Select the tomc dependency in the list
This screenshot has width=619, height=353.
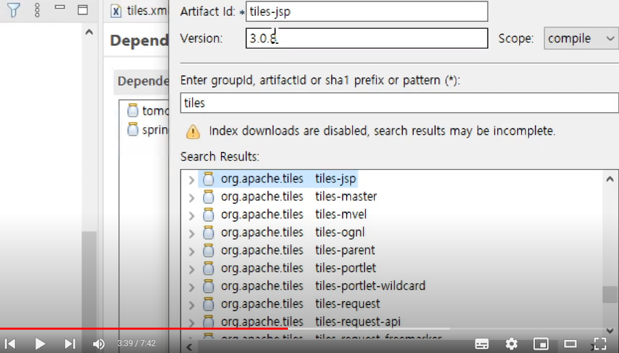coord(148,111)
